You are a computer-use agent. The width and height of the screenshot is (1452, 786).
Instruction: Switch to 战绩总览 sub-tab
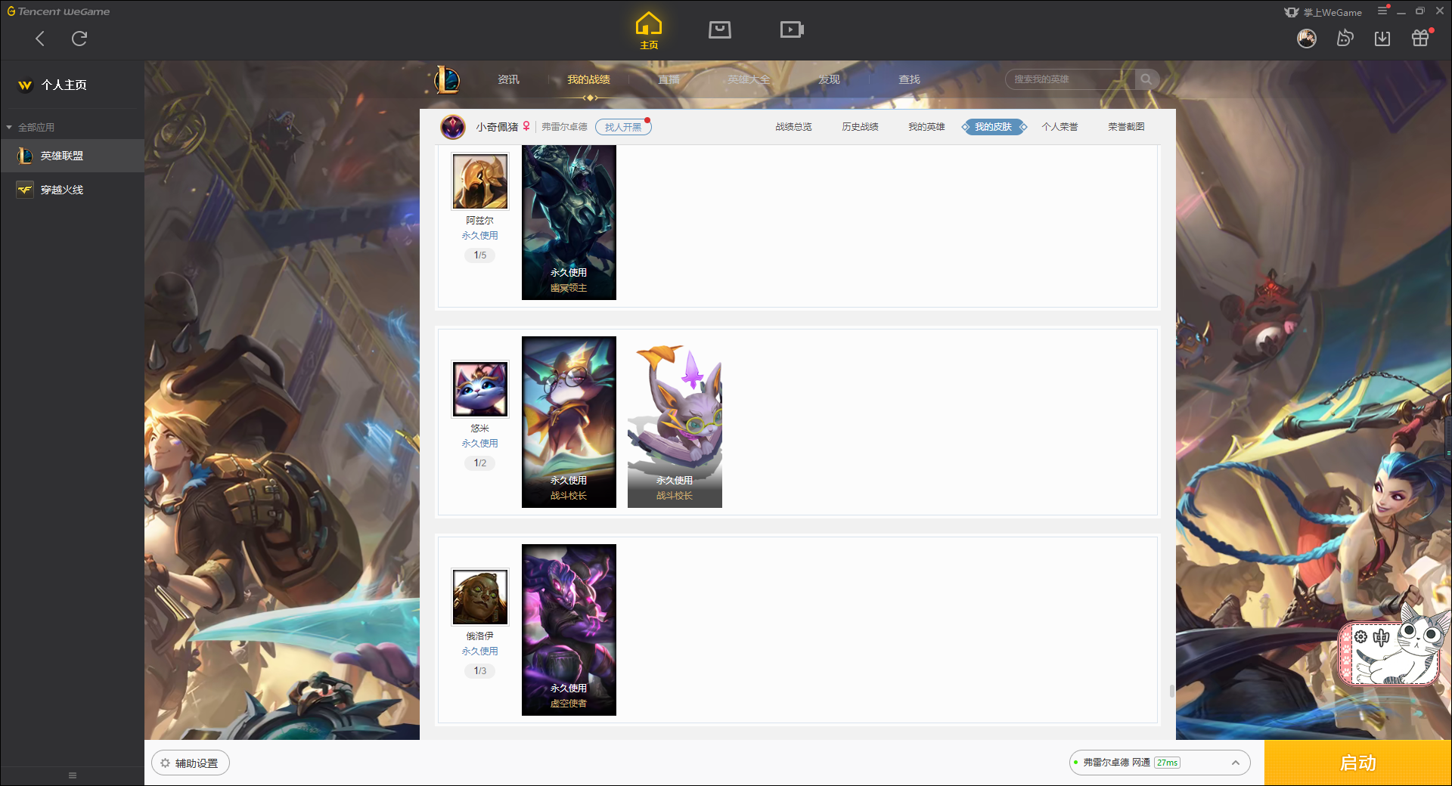[793, 127]
